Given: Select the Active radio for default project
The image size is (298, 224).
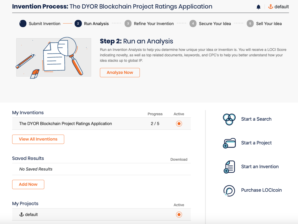Looking at the screenshot, I should pos(179,214).
